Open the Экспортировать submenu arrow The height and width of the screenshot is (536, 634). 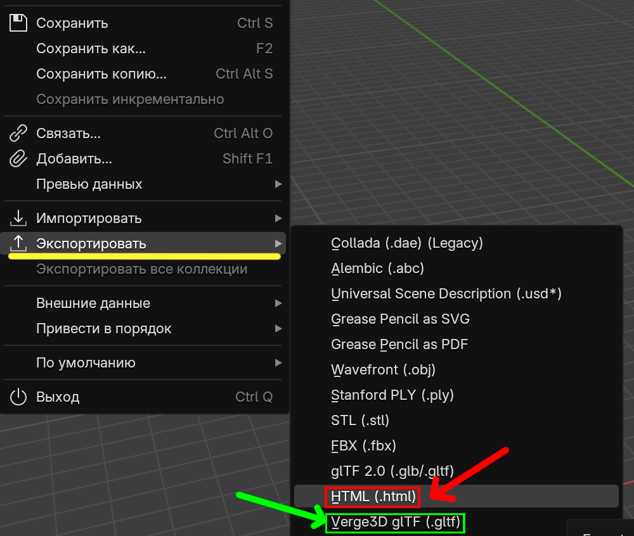click(x=278, y=243)
